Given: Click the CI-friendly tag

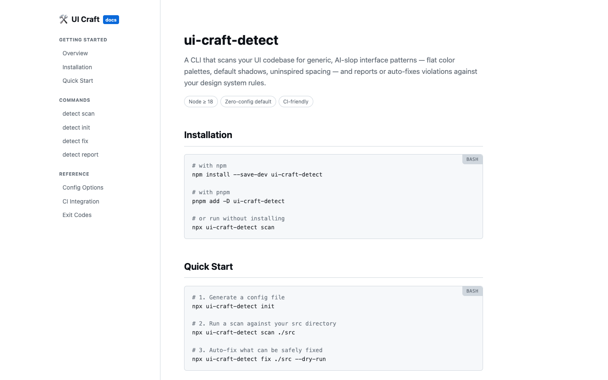Looking at the screenshot, I should (296, 102).
